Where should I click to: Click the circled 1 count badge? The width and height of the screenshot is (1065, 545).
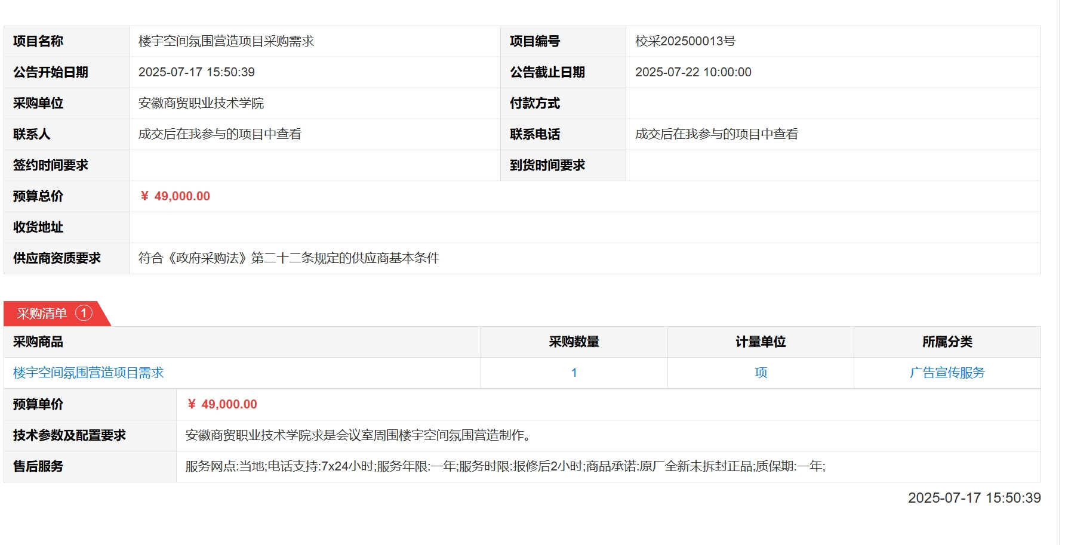(84, 313)
